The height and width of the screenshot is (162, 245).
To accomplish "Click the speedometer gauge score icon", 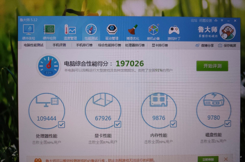I will tap(48, 66).
